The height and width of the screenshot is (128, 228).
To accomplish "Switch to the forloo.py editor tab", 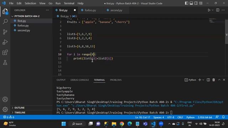I will (x=90, y=10).
